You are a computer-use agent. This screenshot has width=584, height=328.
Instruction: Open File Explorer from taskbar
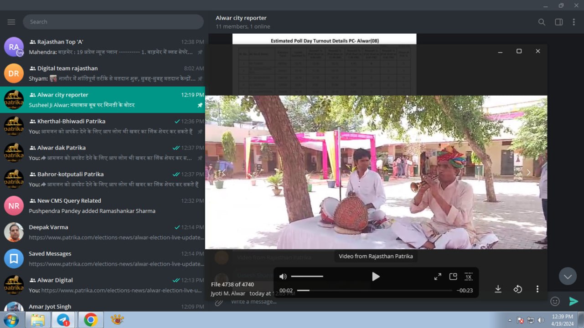pos(38,320)
